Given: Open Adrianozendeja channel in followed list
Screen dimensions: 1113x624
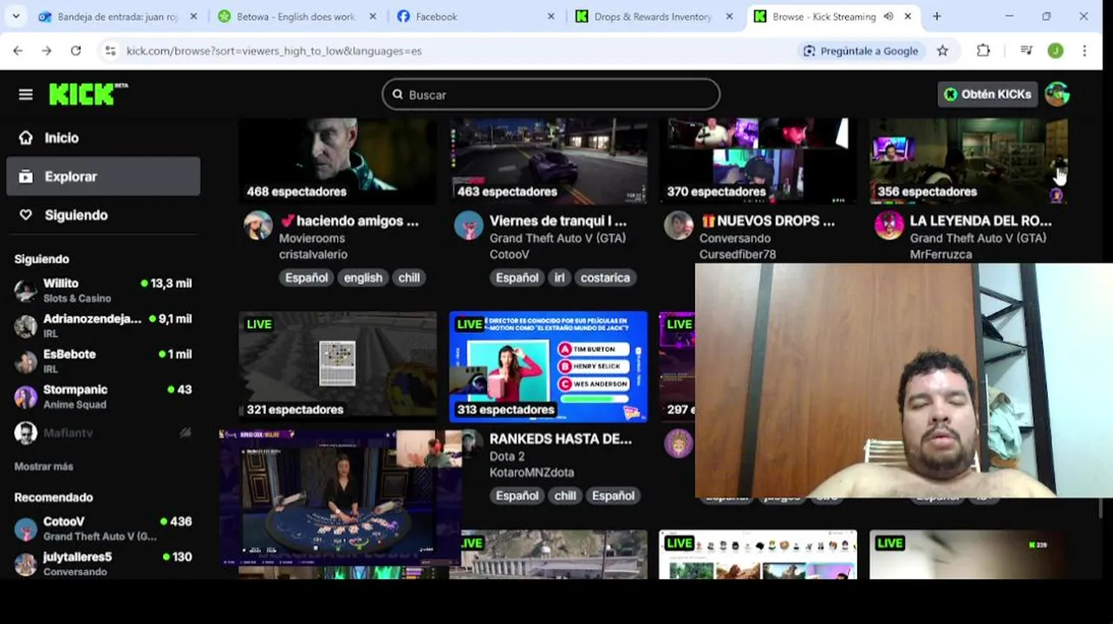Looking at the screenshot, I should click(x=103, y=326).
